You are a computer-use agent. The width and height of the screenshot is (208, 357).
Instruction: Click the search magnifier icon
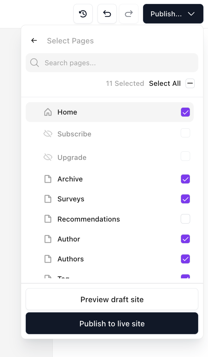click(x=34, y=63)
